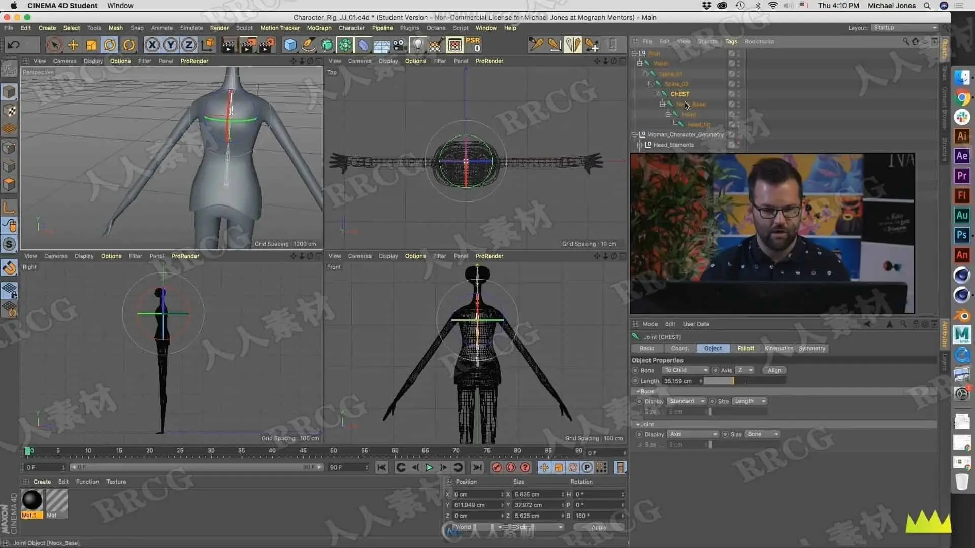975x548 pixels.
Task: Toggle the Z axis lock
Action: [x=189, y=45]
